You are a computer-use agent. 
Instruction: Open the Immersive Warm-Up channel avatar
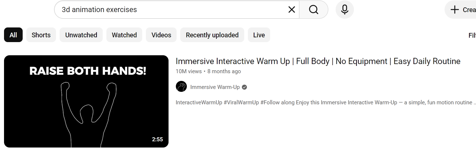[x=181, y=87]
